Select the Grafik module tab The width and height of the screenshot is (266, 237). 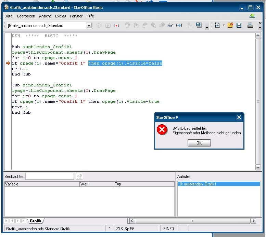click(36, 221)
